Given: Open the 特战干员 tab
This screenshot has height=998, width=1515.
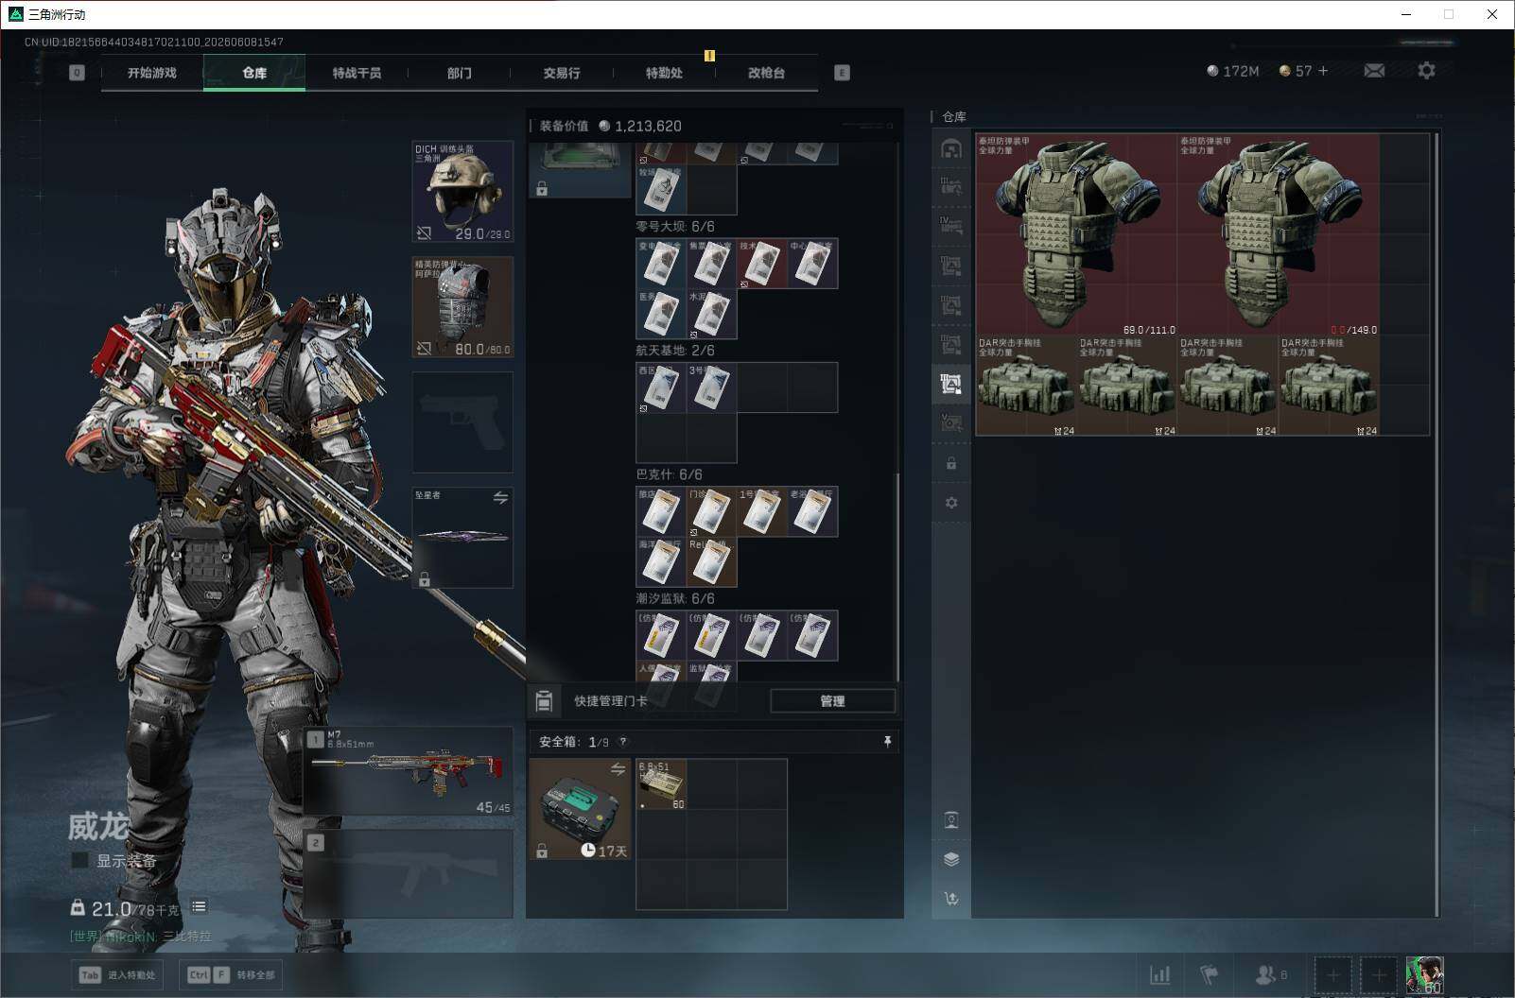Looking at the screenshot, I should [x=357, y=73].
